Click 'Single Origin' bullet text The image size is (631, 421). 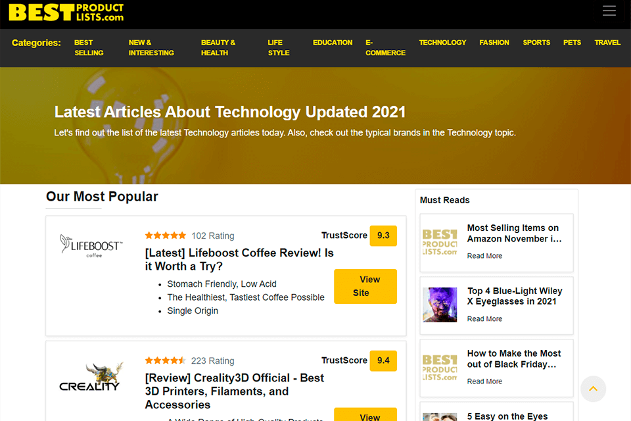coord(193,311)
